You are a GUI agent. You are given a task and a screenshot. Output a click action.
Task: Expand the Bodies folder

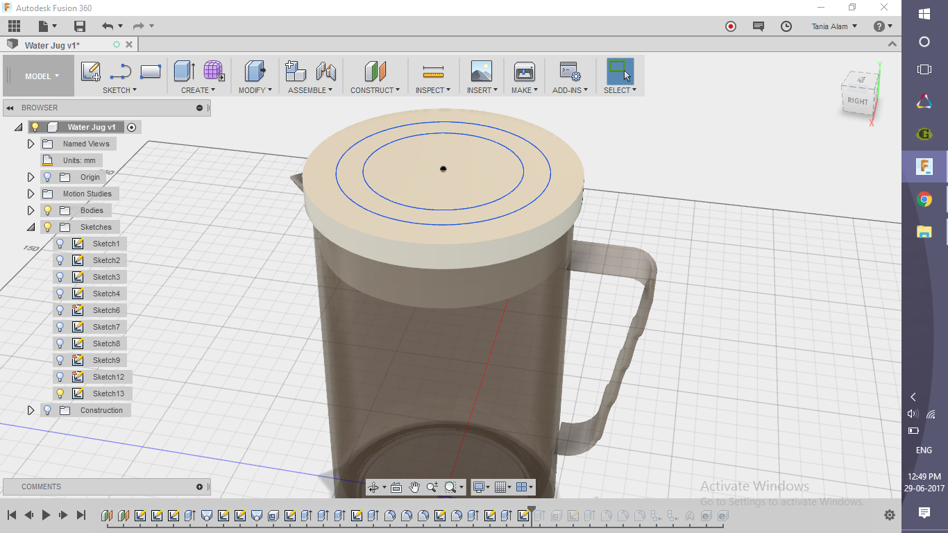tap(31, 210)
